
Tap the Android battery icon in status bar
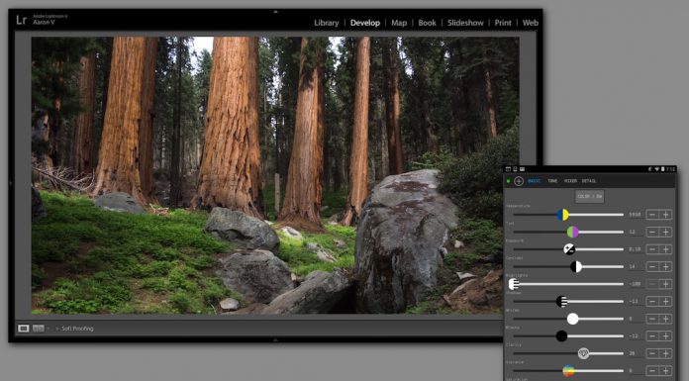(662, 169)
